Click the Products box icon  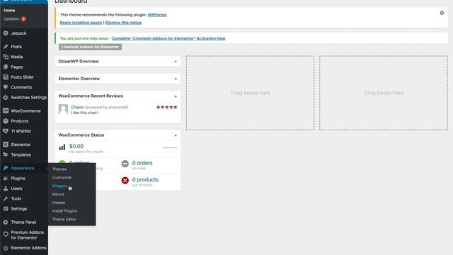pyautogui.click(x=6, y=121)
